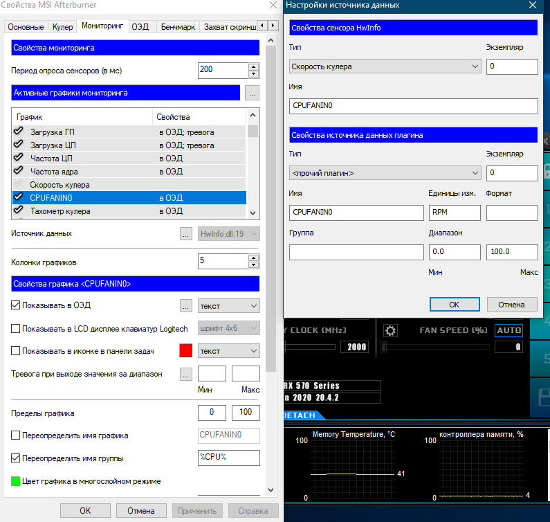
Task: Toggle checkmark for CPUFANIN0 graph
Action: 19,197
